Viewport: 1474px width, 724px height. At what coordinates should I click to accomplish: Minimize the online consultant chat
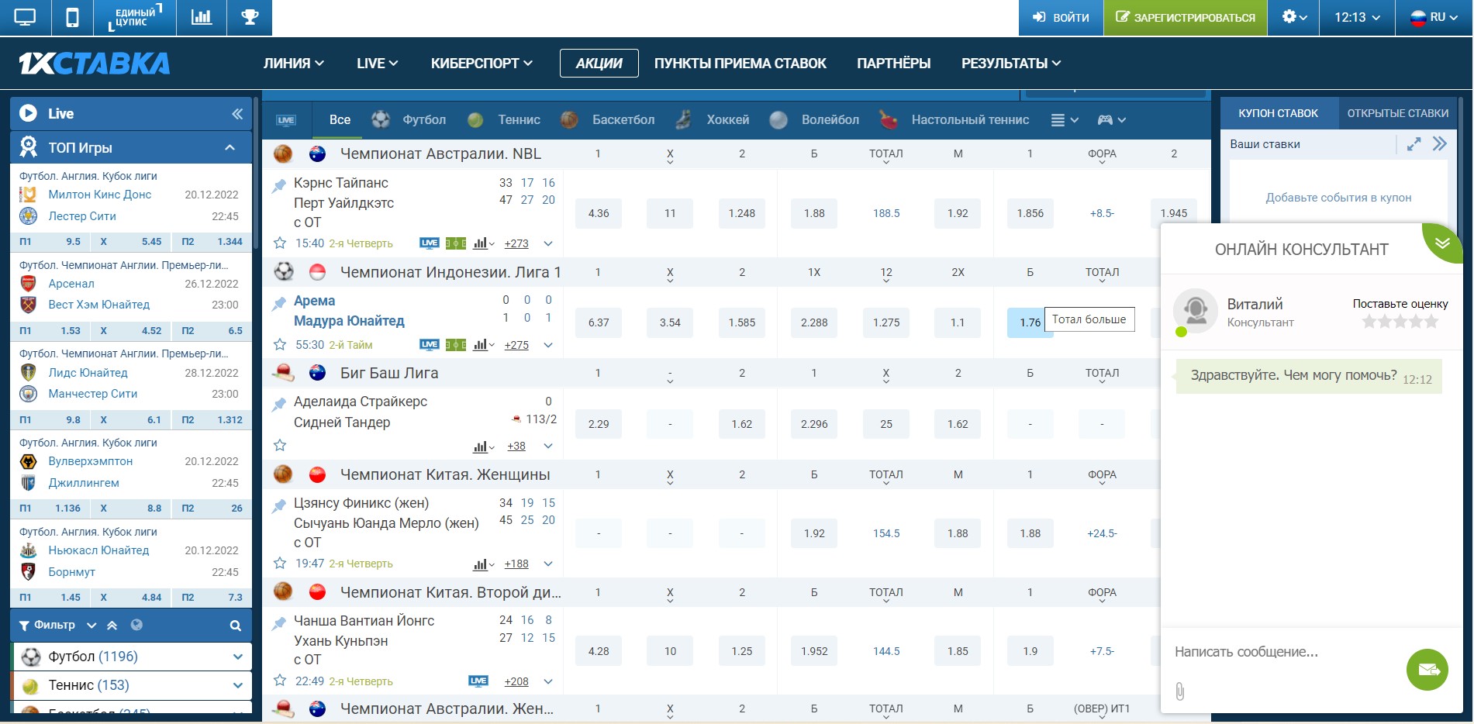(x=1442, y=243)
